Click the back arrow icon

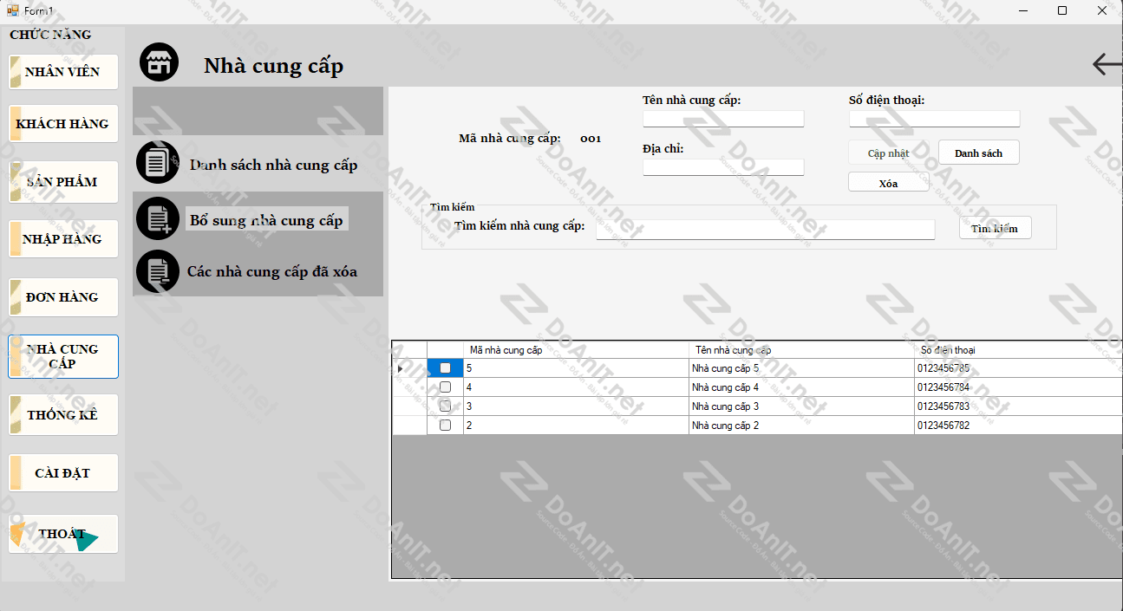coord(1106,64)
